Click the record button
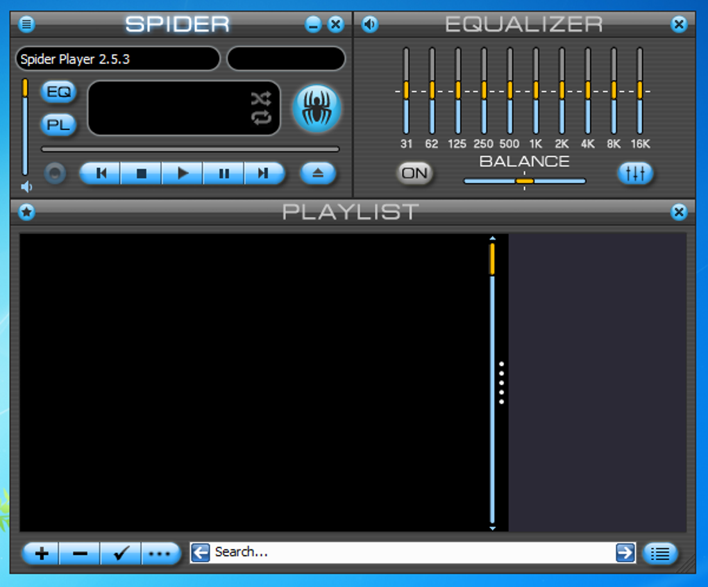The height and width of the screenshot is (587, 708). 55,173
